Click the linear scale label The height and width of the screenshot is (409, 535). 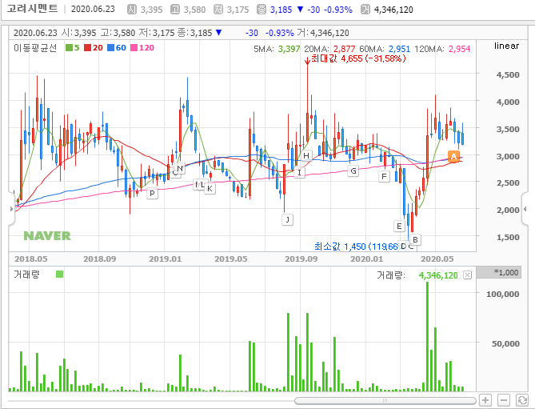tap(507, 46)
